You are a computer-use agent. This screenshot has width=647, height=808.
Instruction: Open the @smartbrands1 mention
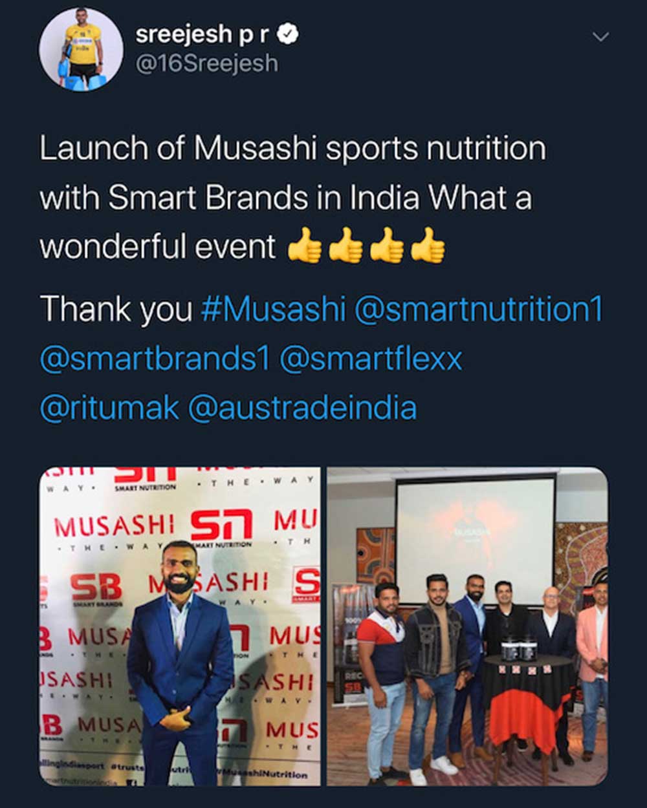point(155,359)
